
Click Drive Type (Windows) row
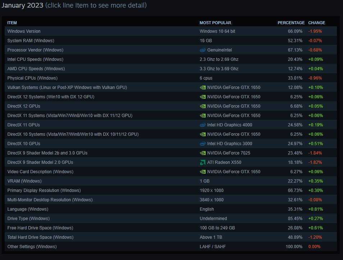point(28,219)
